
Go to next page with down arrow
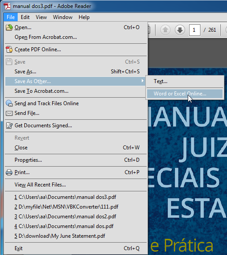coord(180,30)
